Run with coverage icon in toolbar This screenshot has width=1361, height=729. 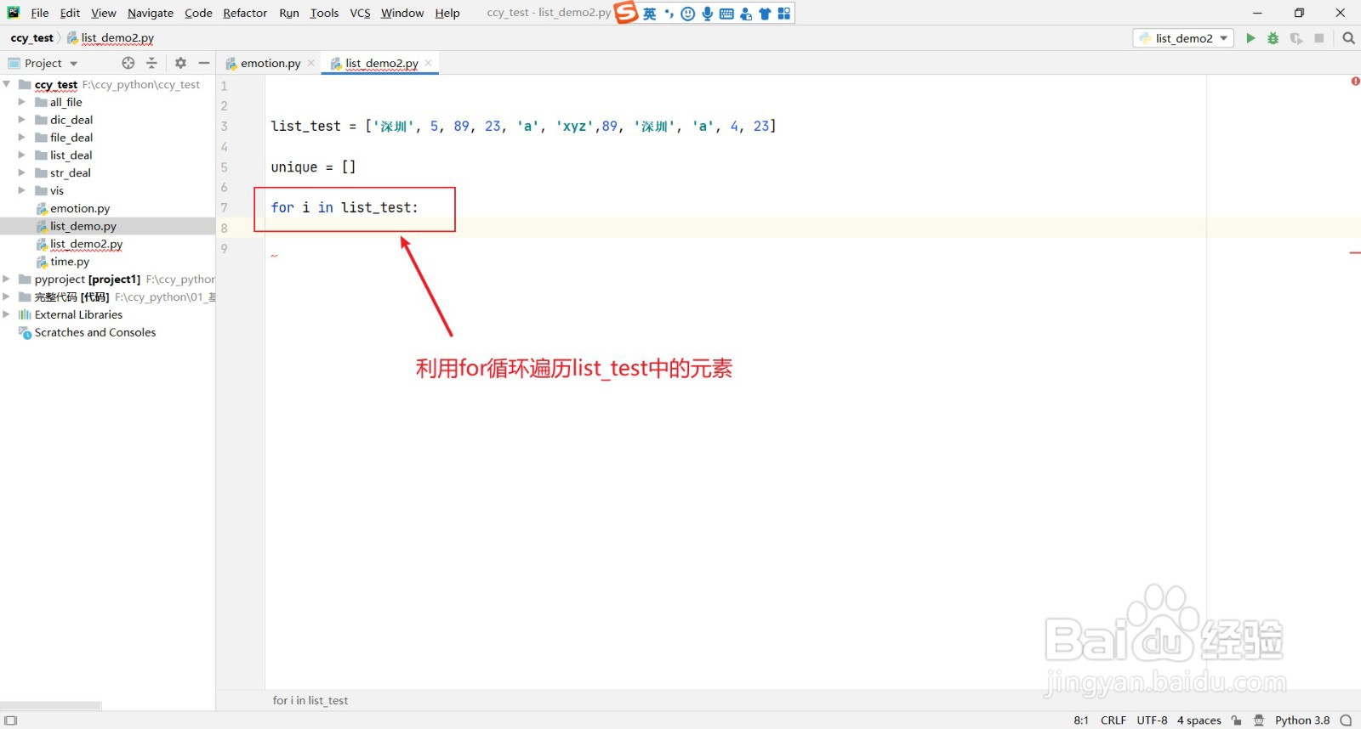click(x=1296, y=38)
